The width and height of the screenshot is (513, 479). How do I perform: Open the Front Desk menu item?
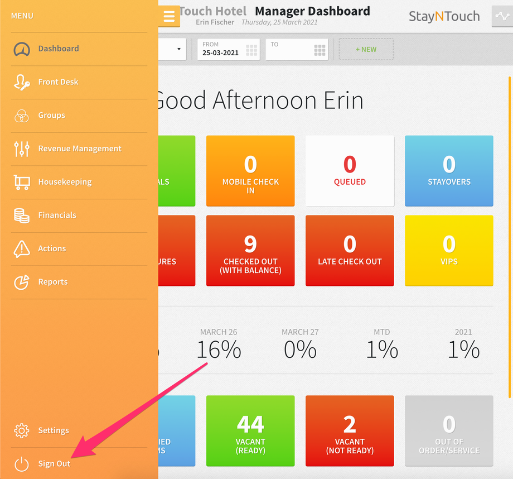pyautogui.click(x=79, y=82)
